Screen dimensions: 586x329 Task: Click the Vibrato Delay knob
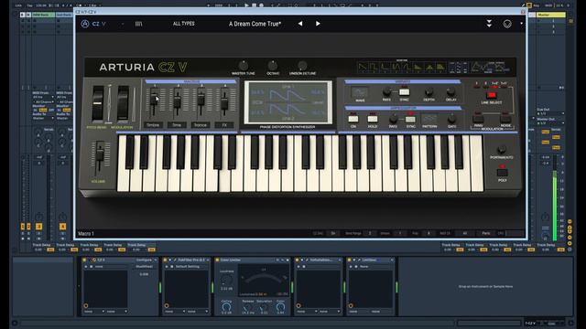(451, 91)
